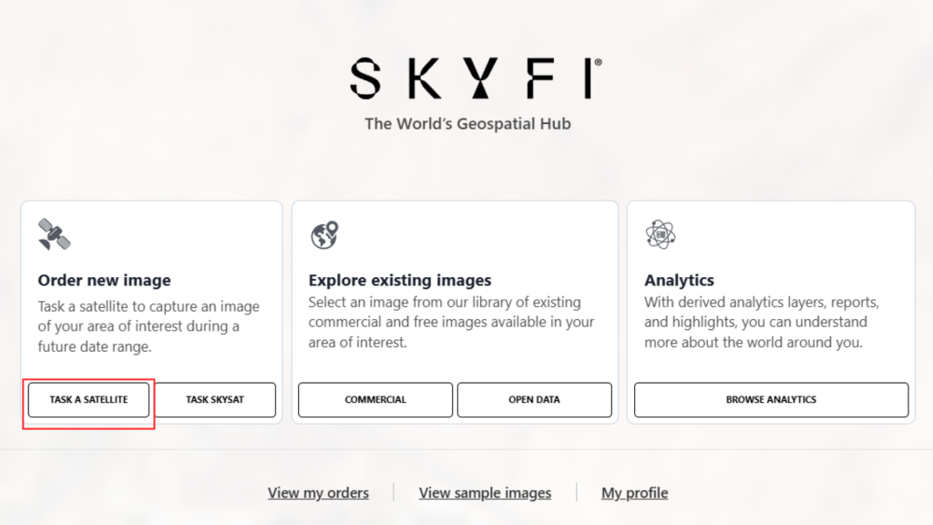Follow the View my orders link
This screenshot has width=933, height=525.
(x=318, y=493)
